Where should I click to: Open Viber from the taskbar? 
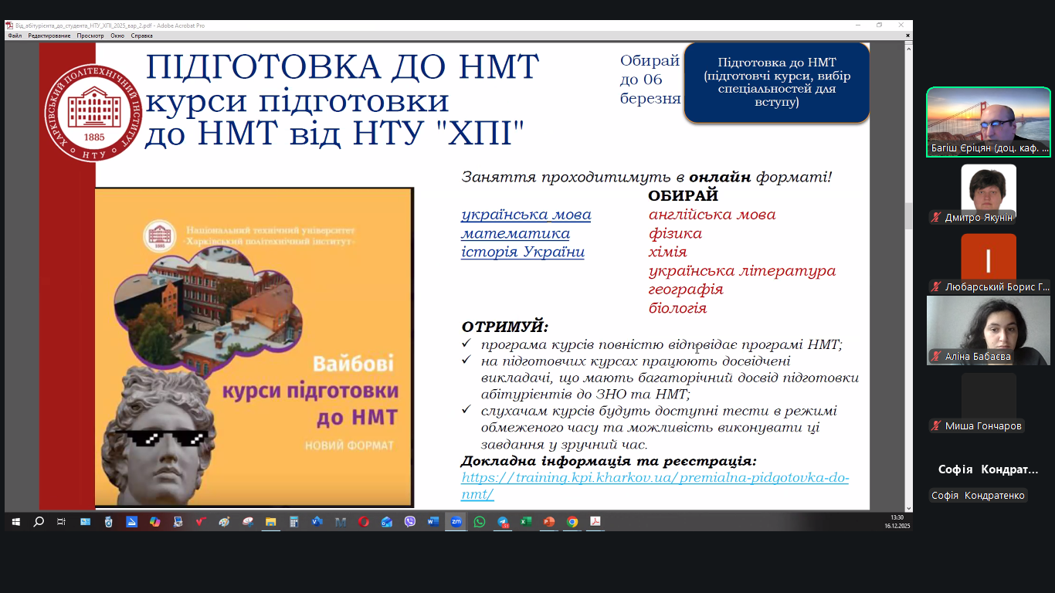tap(409, 522)
